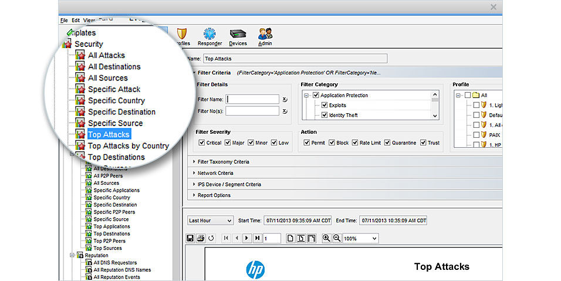Select Top Attacks by Country template

coord(128,146)
